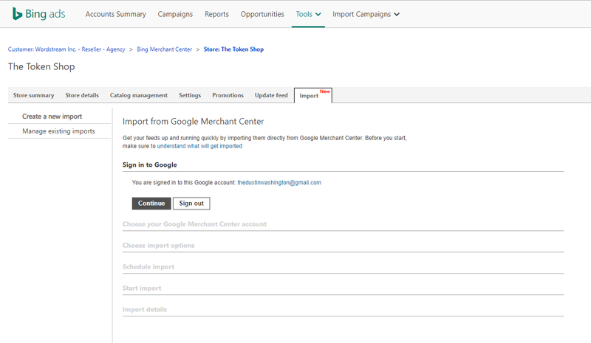The height and width of the screenshot is (343, 591).
Task: Open the understand what will get imported link
Action: point(199,146)
